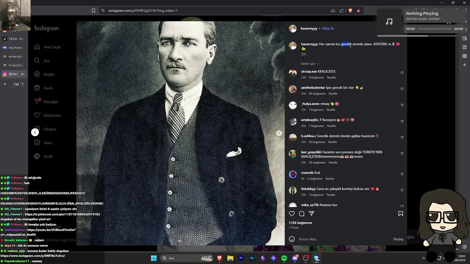The image size is (470, 264).
Task: Open Bildirimler notifications heart
Action: coord(37,115)
